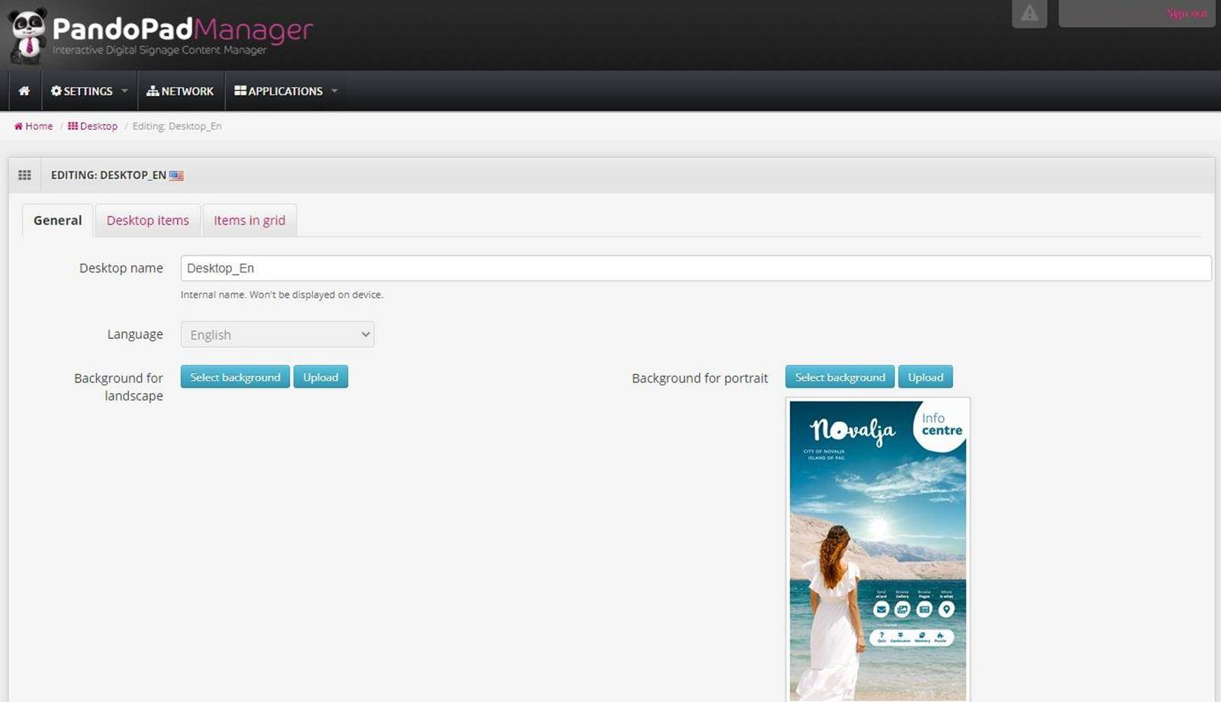Click the grid icon beside Editing header

coord(24,175)
